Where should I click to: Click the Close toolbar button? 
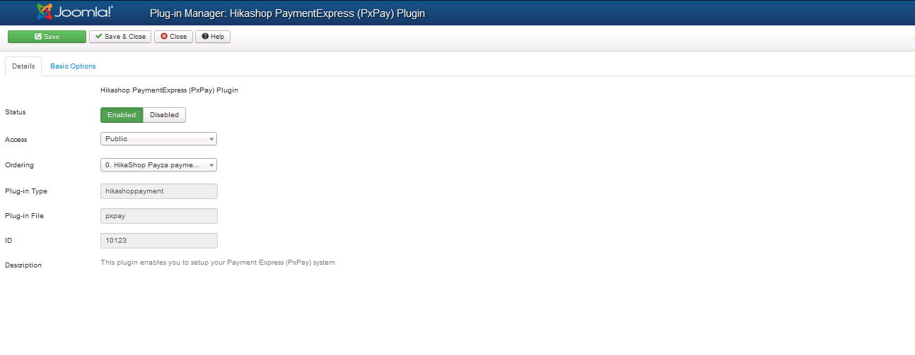click(x=173, y=37)
